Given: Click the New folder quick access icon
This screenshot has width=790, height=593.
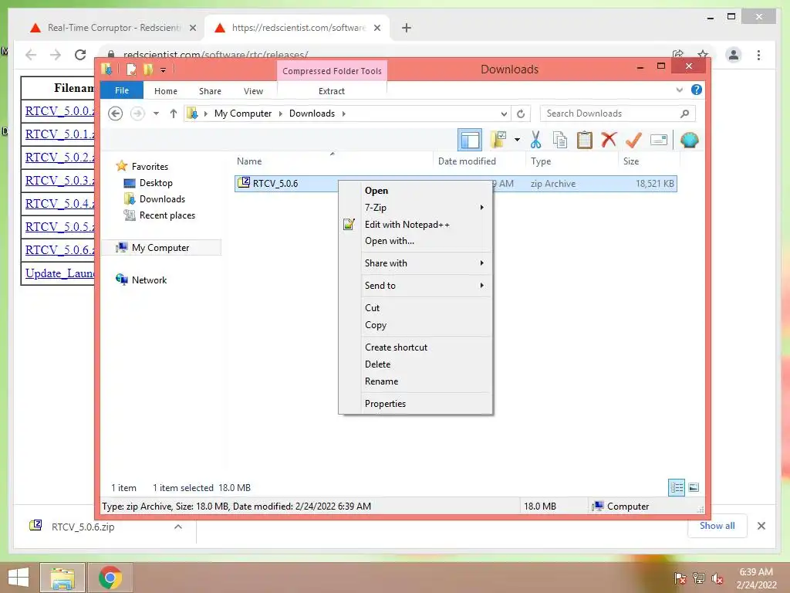Looking at the screenshot, I should (147, 69).
